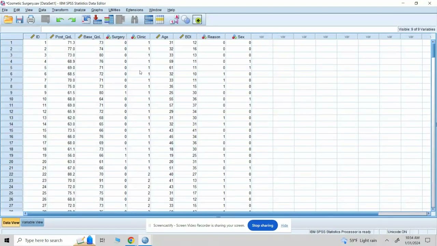Open the weather widget showing 59°F
The width and height of the screenshot is (437, 246).
(358, 240)
